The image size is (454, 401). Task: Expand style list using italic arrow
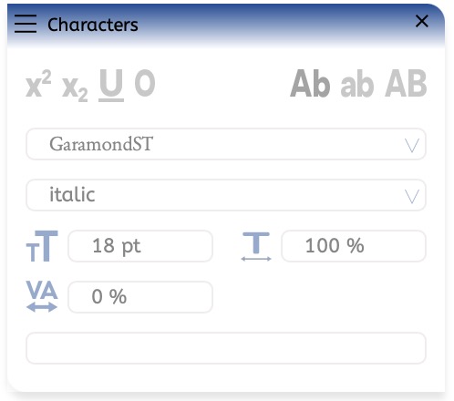(x=412, y=197)
